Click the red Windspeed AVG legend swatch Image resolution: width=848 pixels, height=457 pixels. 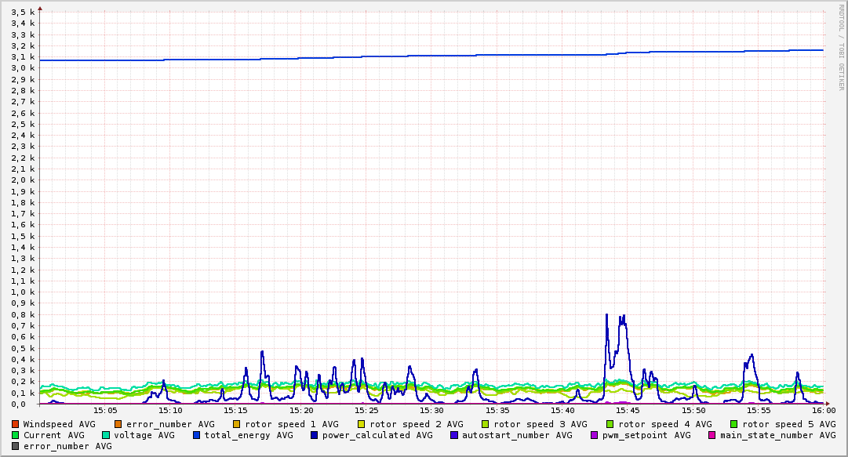(x=15, y=425)
